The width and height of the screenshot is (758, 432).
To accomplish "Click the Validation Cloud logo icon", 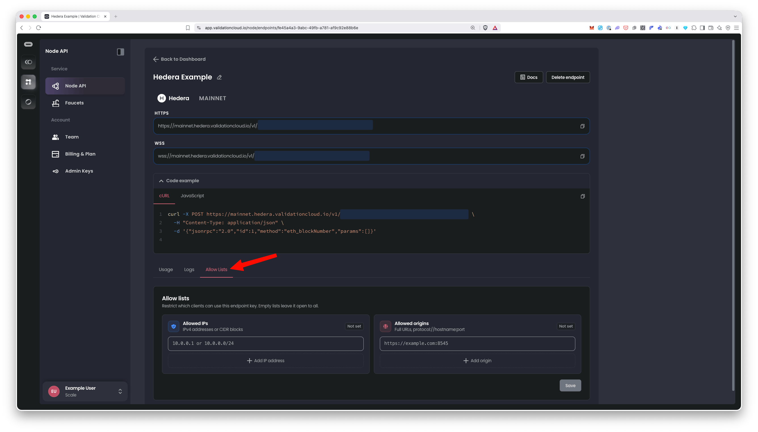I will click(28, 44).
